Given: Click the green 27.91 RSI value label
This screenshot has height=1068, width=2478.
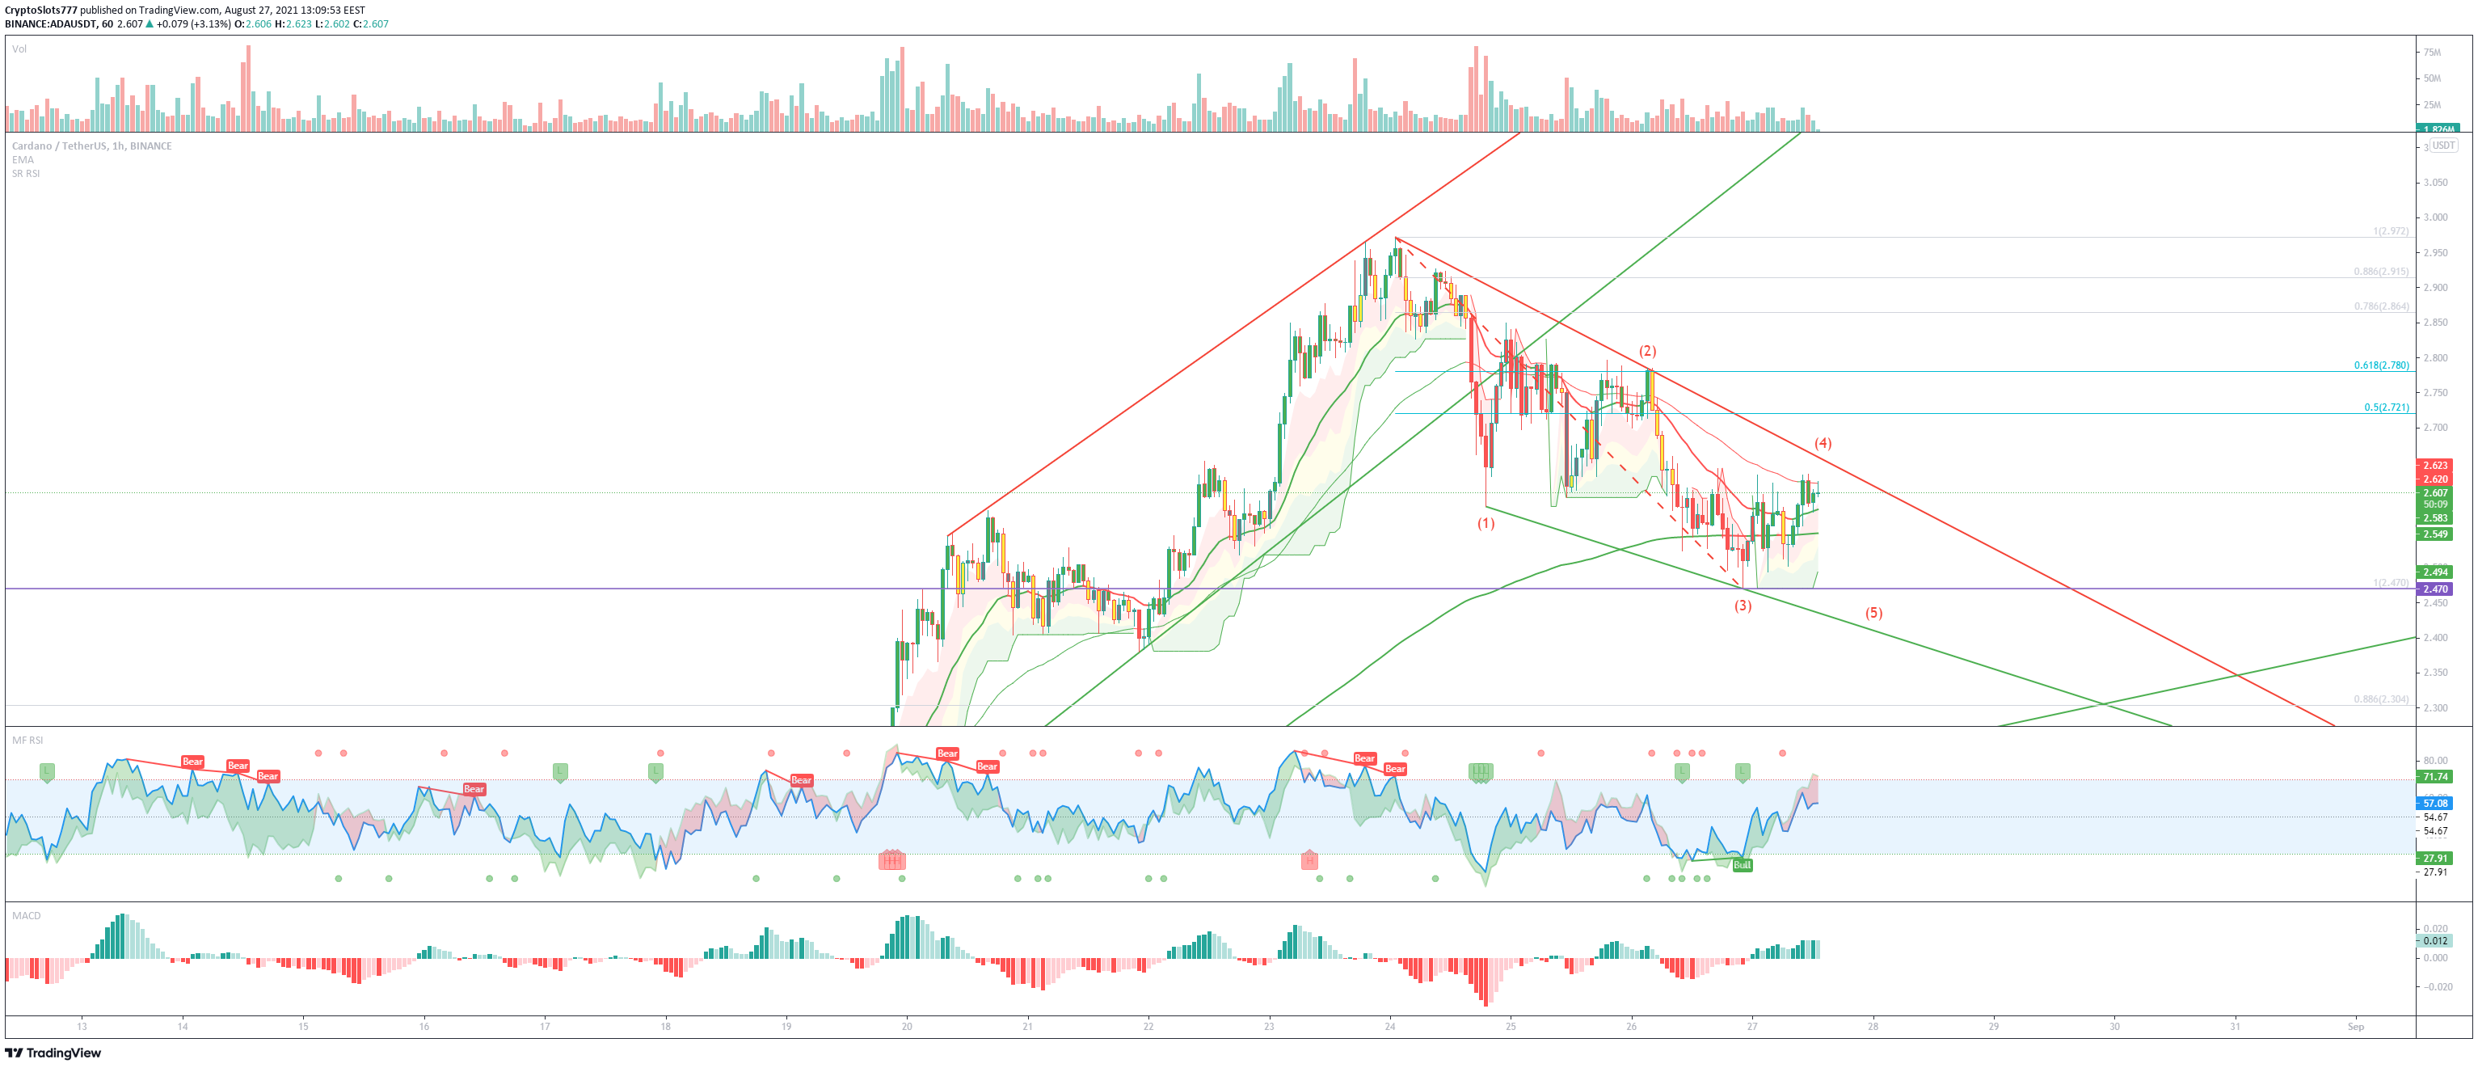Looking at the screenshot, I should 2434,859.
